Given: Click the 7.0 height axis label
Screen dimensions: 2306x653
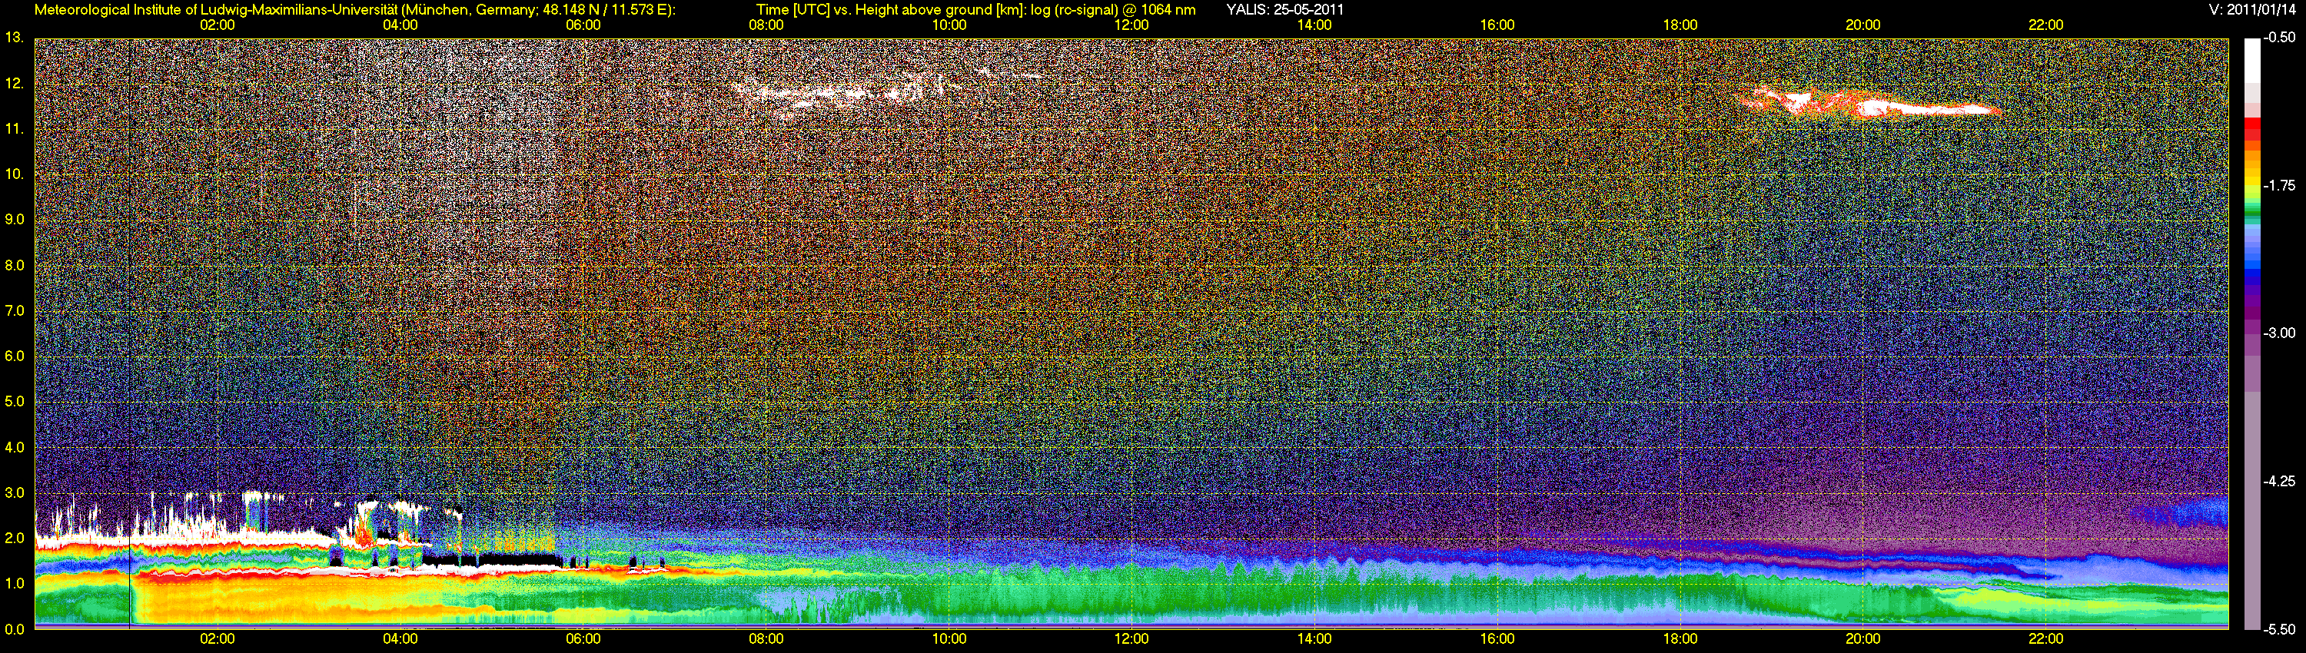Looking at the screenshot, I should tap(15, 310).
